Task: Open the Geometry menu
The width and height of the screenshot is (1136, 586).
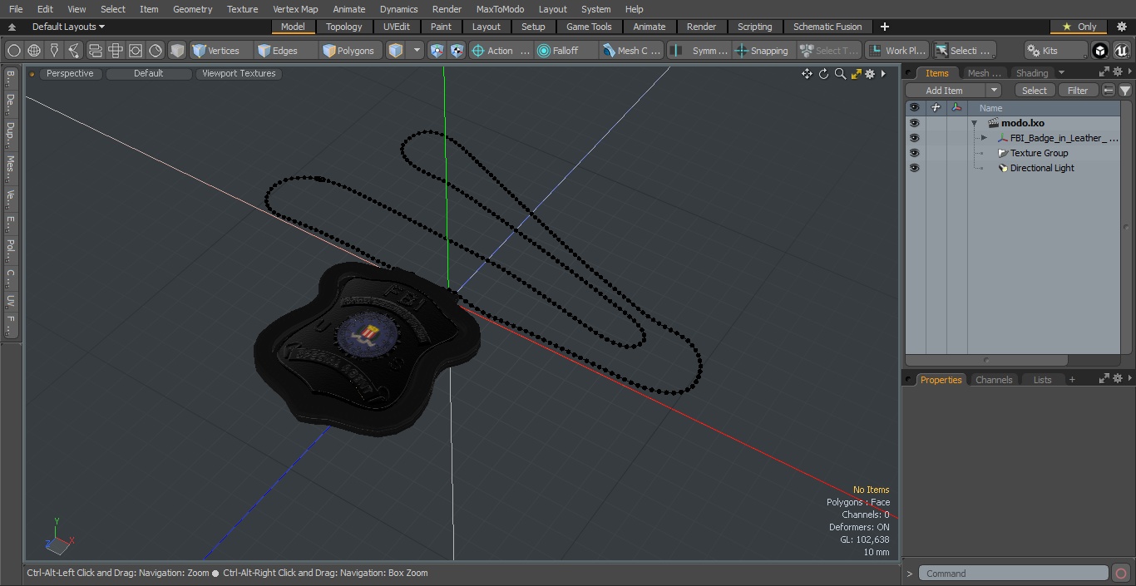Action: [x=192, y=9]
